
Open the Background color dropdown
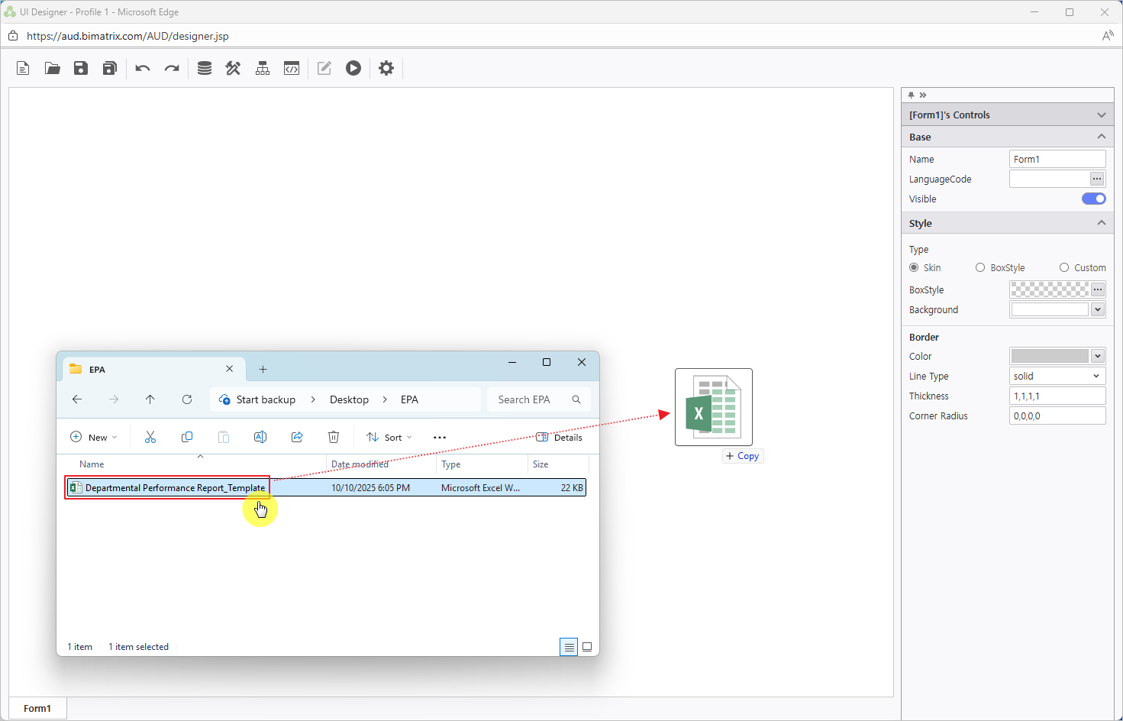1098,309
